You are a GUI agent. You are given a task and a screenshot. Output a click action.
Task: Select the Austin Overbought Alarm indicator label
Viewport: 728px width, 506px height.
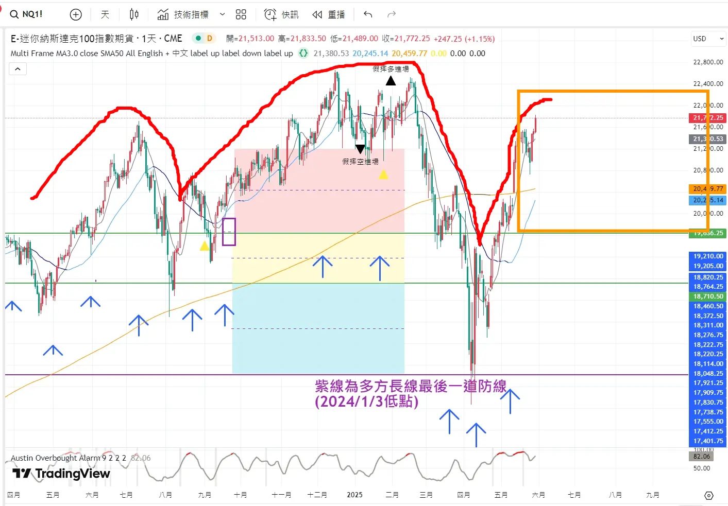point(55,458)
